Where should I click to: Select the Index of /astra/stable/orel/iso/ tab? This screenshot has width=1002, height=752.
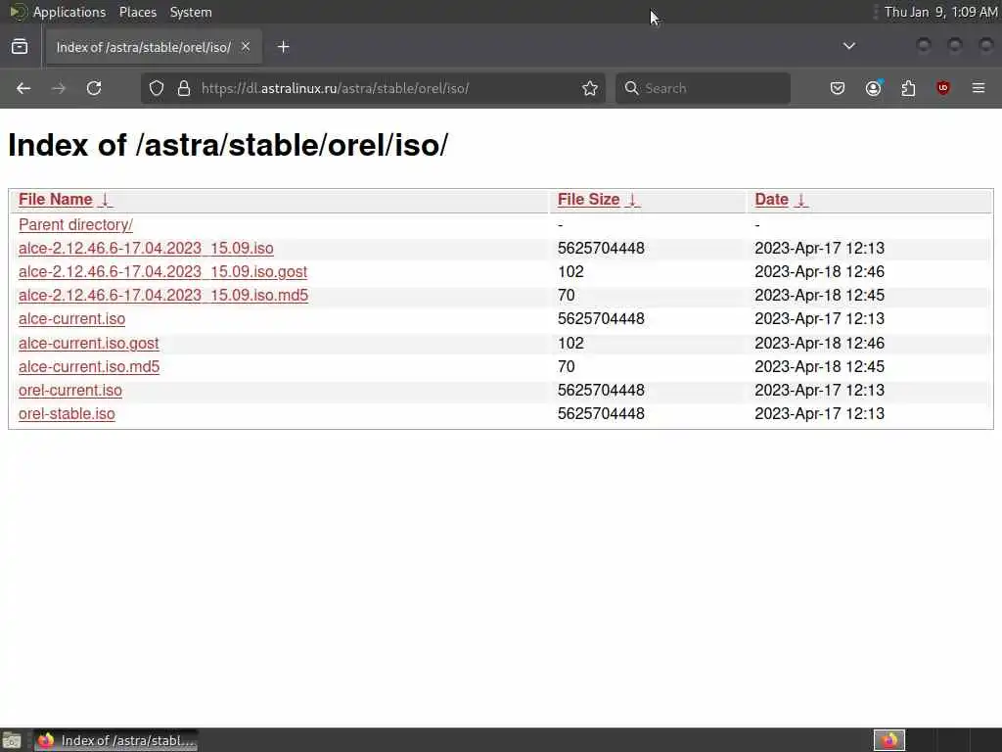coord(154,47)
